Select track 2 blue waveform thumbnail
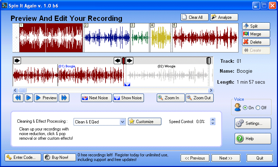Image resolution: width=278 pixels, height=167 pixels. pos(107,38)
